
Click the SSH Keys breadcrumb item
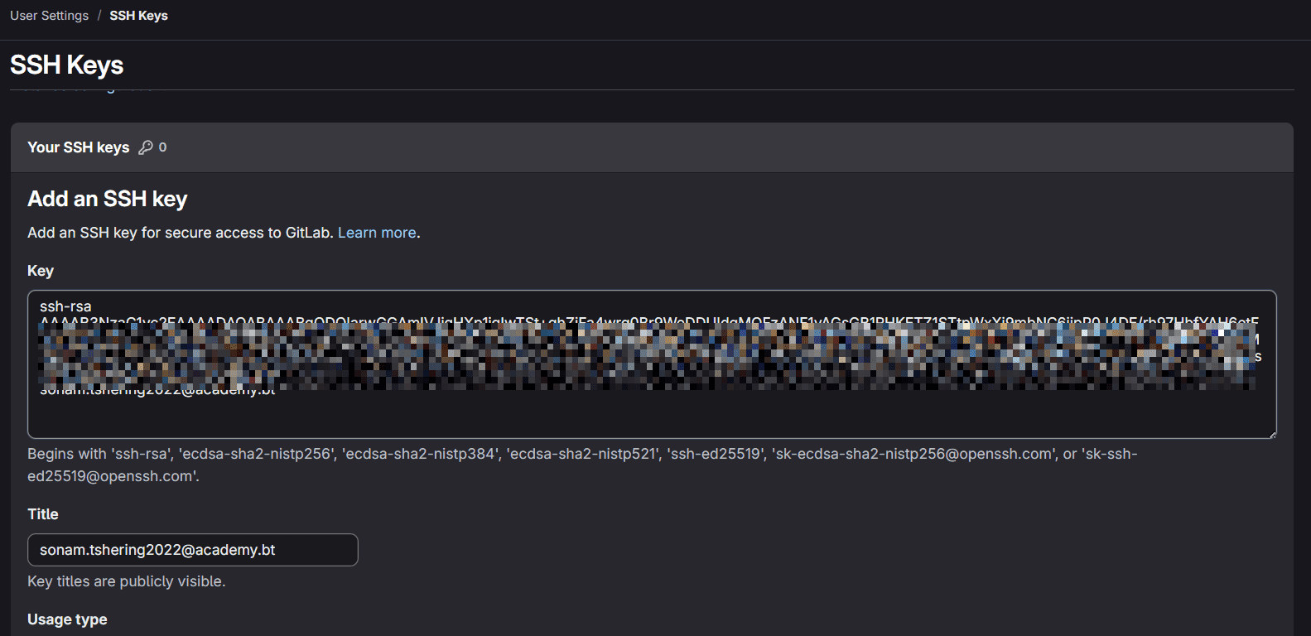[138, 16]
